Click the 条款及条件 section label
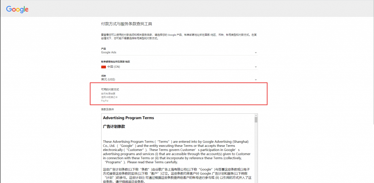Screen dimensions: 374x183 pyautogui.click(x=108, y=109)
